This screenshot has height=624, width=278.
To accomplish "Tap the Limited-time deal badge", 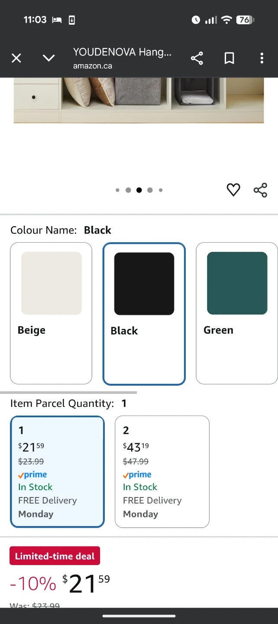I will (55, 556).
